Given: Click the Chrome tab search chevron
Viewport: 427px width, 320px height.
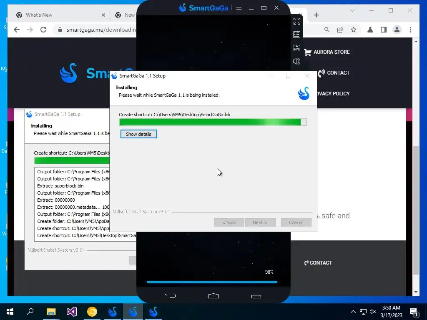Looking at the screenshot, I should [x=352, y=10].
